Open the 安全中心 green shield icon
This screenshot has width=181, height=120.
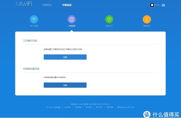click(109, 19)
